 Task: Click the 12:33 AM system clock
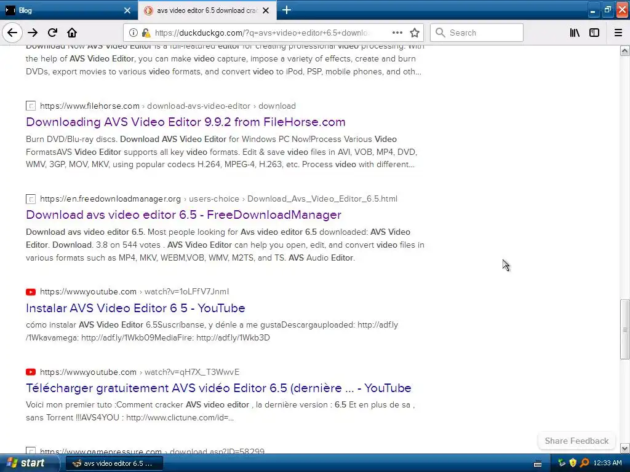click(607, 463)
